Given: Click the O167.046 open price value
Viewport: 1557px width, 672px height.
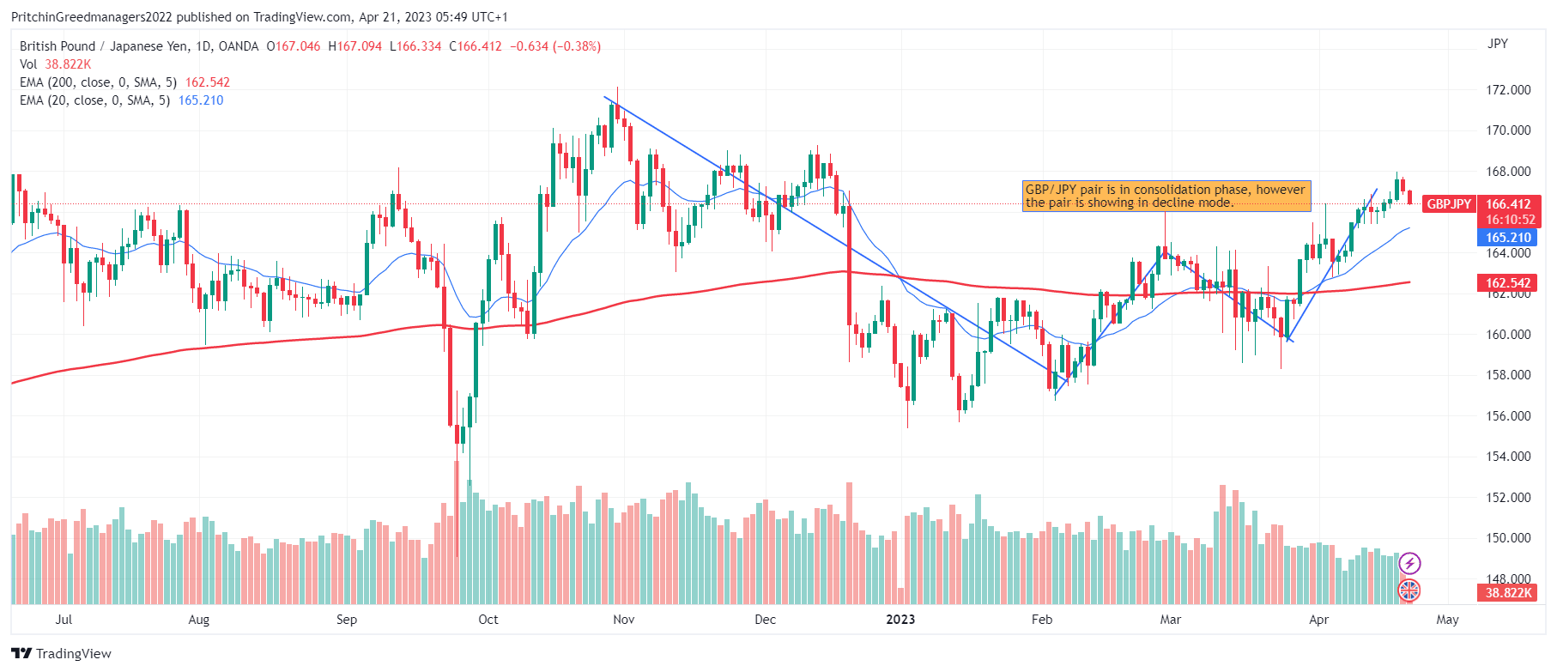Looking at the screenshot, I should coord(294,46).
